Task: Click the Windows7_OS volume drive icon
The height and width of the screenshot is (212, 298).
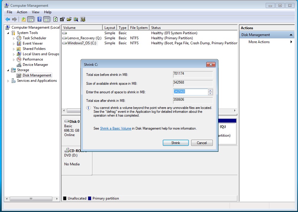Action: point(65,43)
